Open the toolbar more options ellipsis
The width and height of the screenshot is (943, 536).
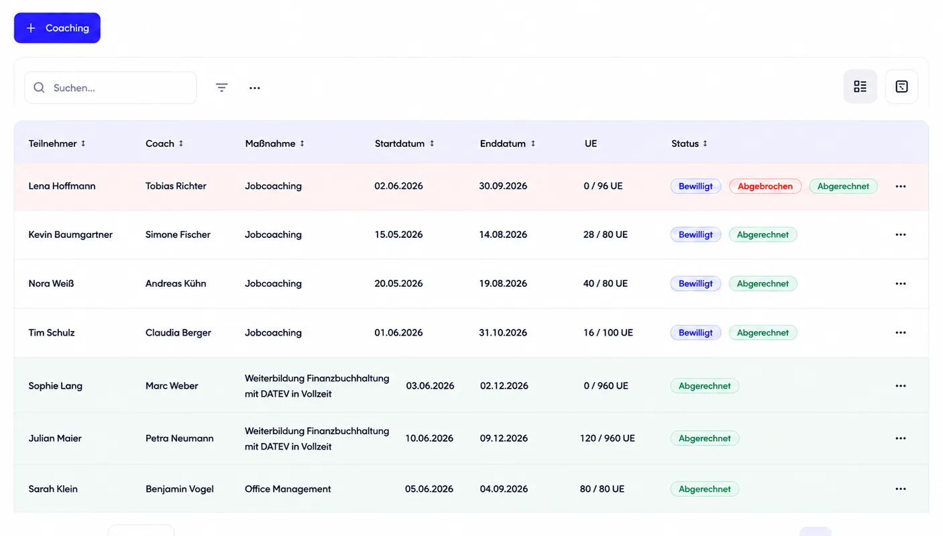(x=255, y=88)
